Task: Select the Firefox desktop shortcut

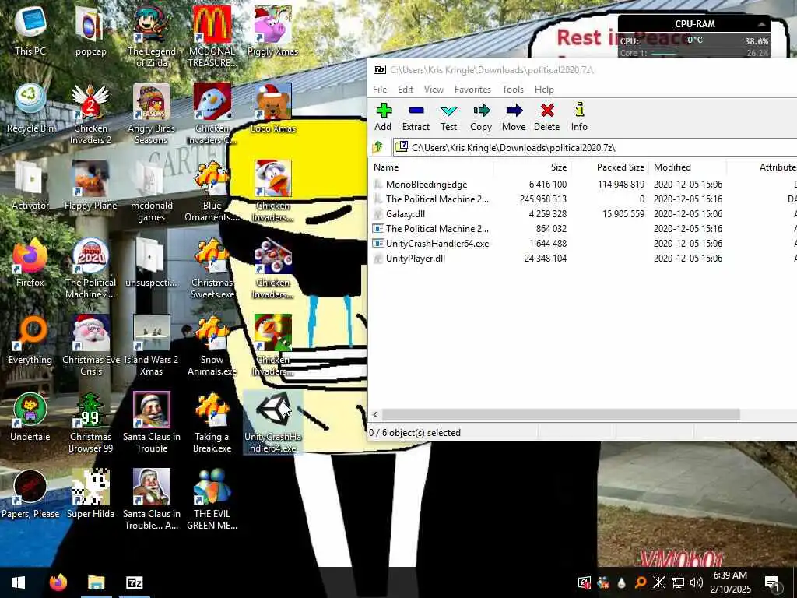Action: point(30,263)
